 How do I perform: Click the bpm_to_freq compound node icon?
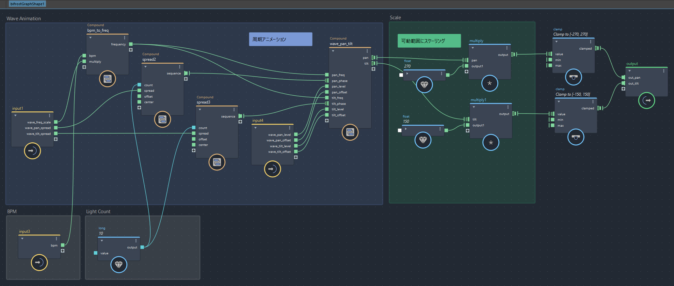[x=107, y=79]
